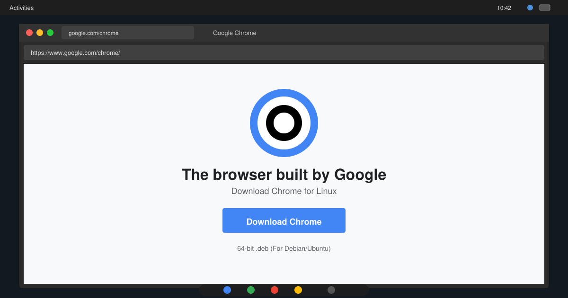Click the 64-bit .deb package note
This screenshot has height=298, width=568.
(284, 248)
